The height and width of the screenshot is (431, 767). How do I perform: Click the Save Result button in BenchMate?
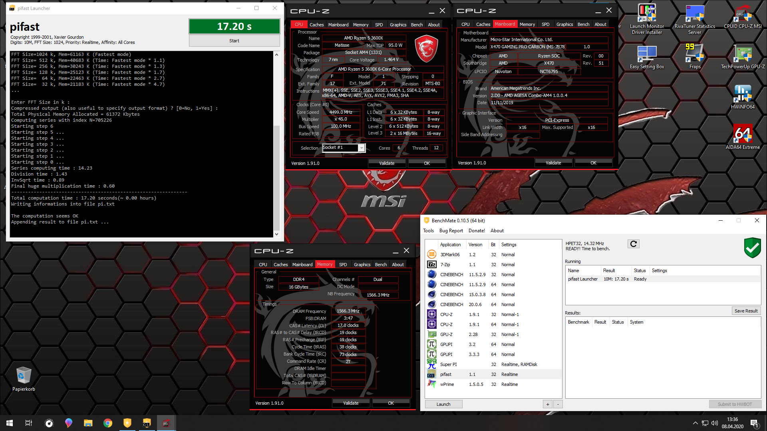point(746,311)
